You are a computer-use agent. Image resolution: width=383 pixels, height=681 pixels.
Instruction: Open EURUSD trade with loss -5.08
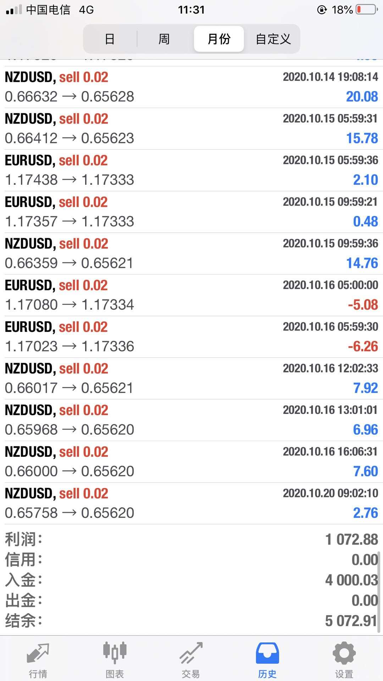coord(191,295)
